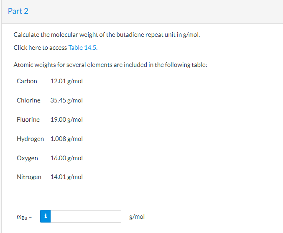Screen dimensions: 283x233
Task: Click the Nitrogen element label
Action: [29, 177]
